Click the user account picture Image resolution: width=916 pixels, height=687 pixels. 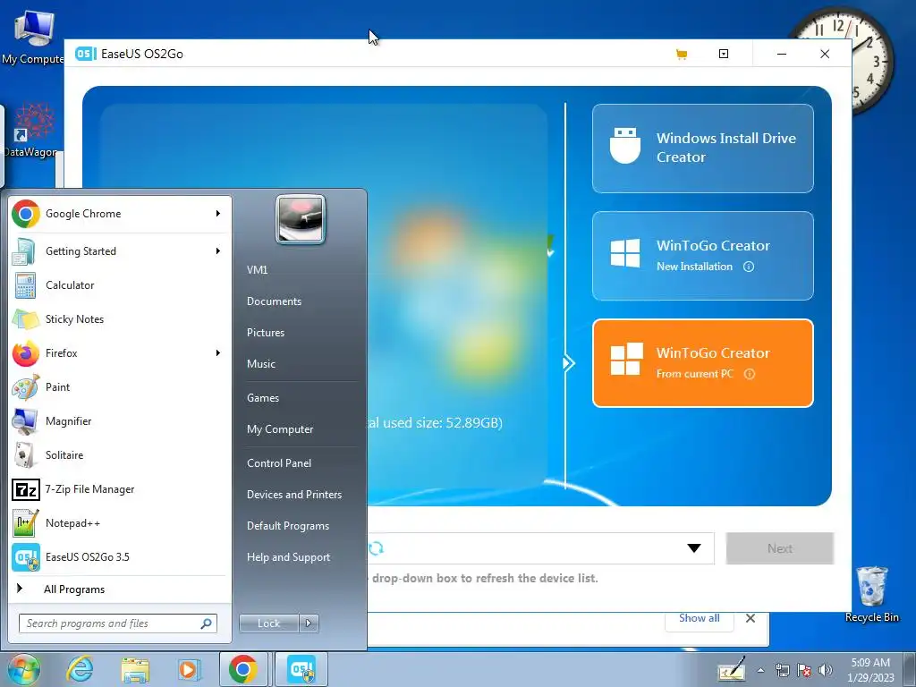click(301, 219)
